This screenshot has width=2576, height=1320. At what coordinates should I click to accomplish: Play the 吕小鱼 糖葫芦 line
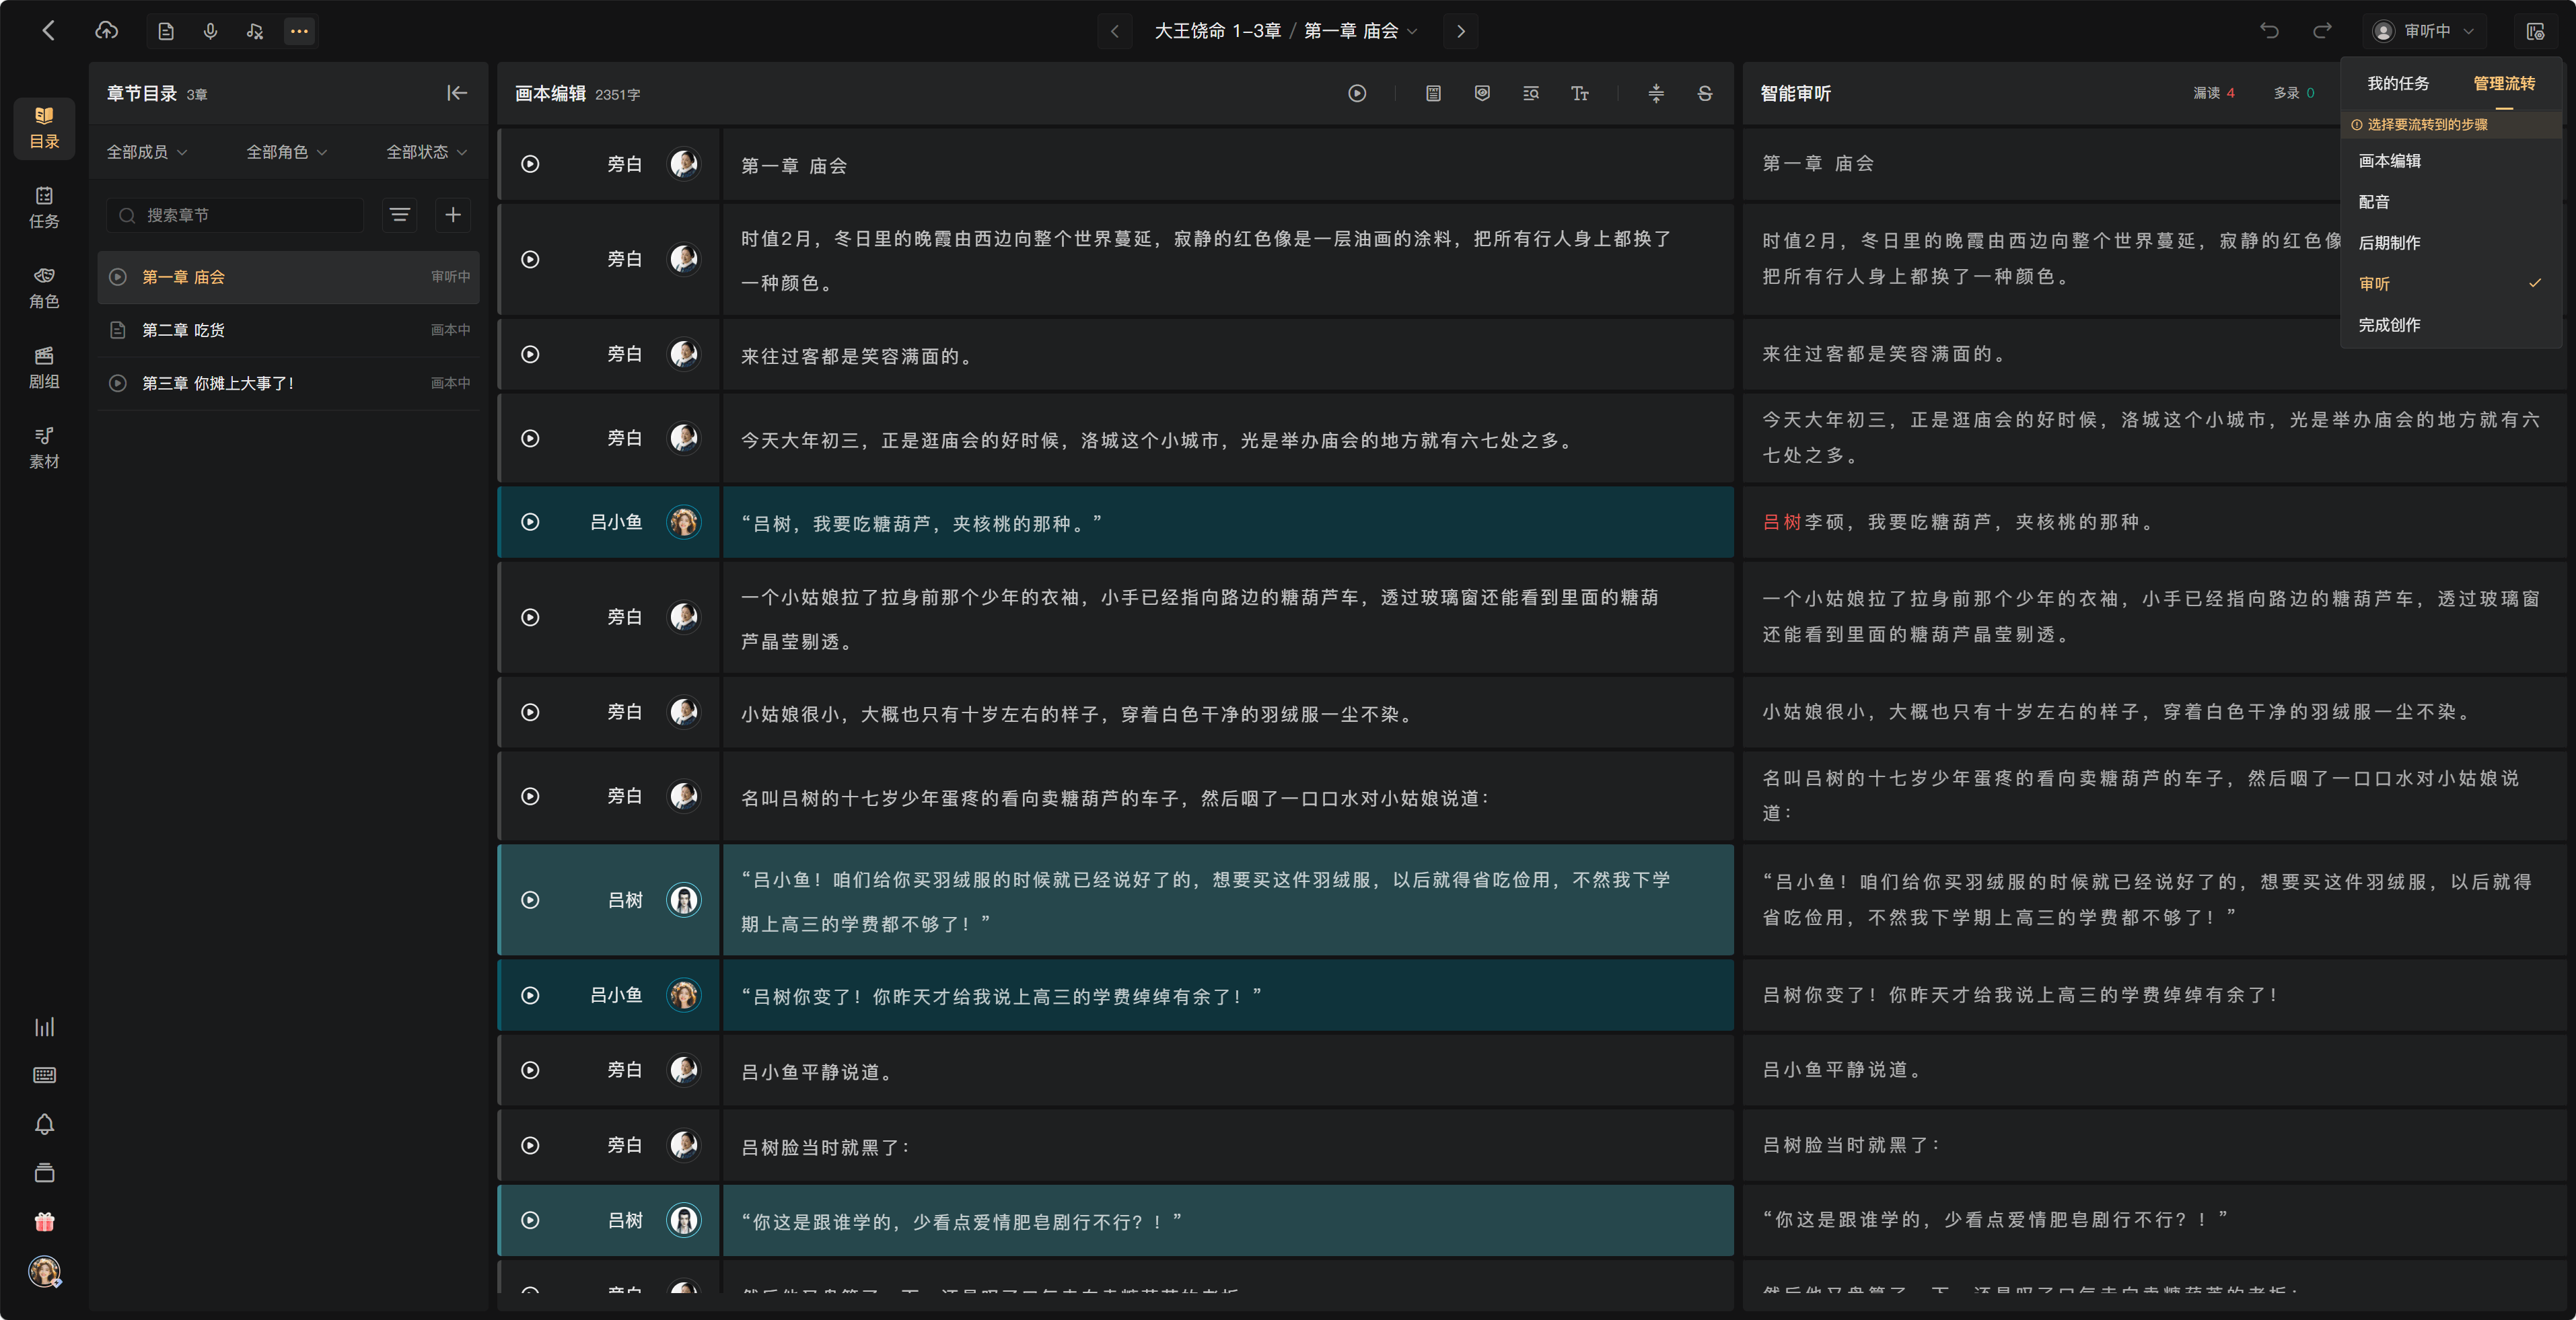coord(530,522)
